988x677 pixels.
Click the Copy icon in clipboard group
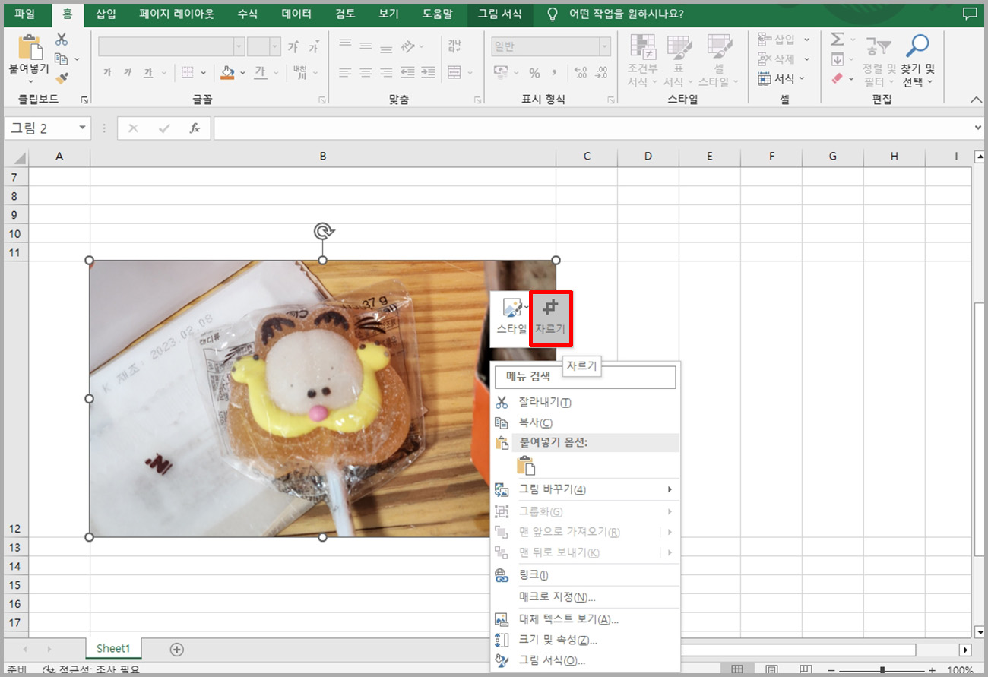click(x=60, y=59)
